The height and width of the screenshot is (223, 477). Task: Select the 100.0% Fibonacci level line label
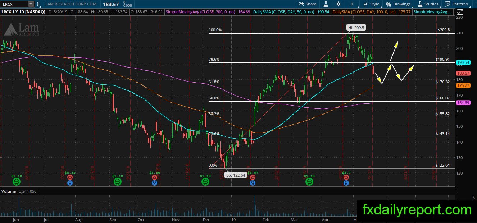pyautogui.click(x=215, y=30)
